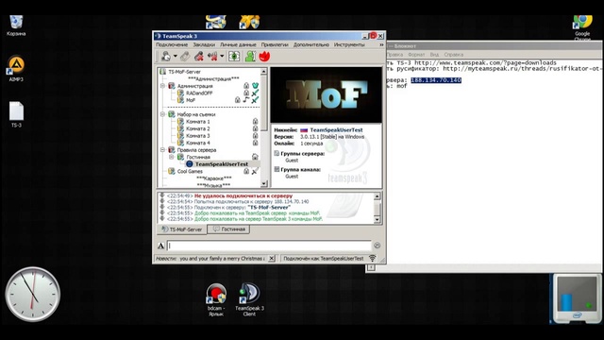The width and height of the screenshot is (604, 340).
Task: Click the lock icon on the Комната 2 row
Action: (255, 128)
